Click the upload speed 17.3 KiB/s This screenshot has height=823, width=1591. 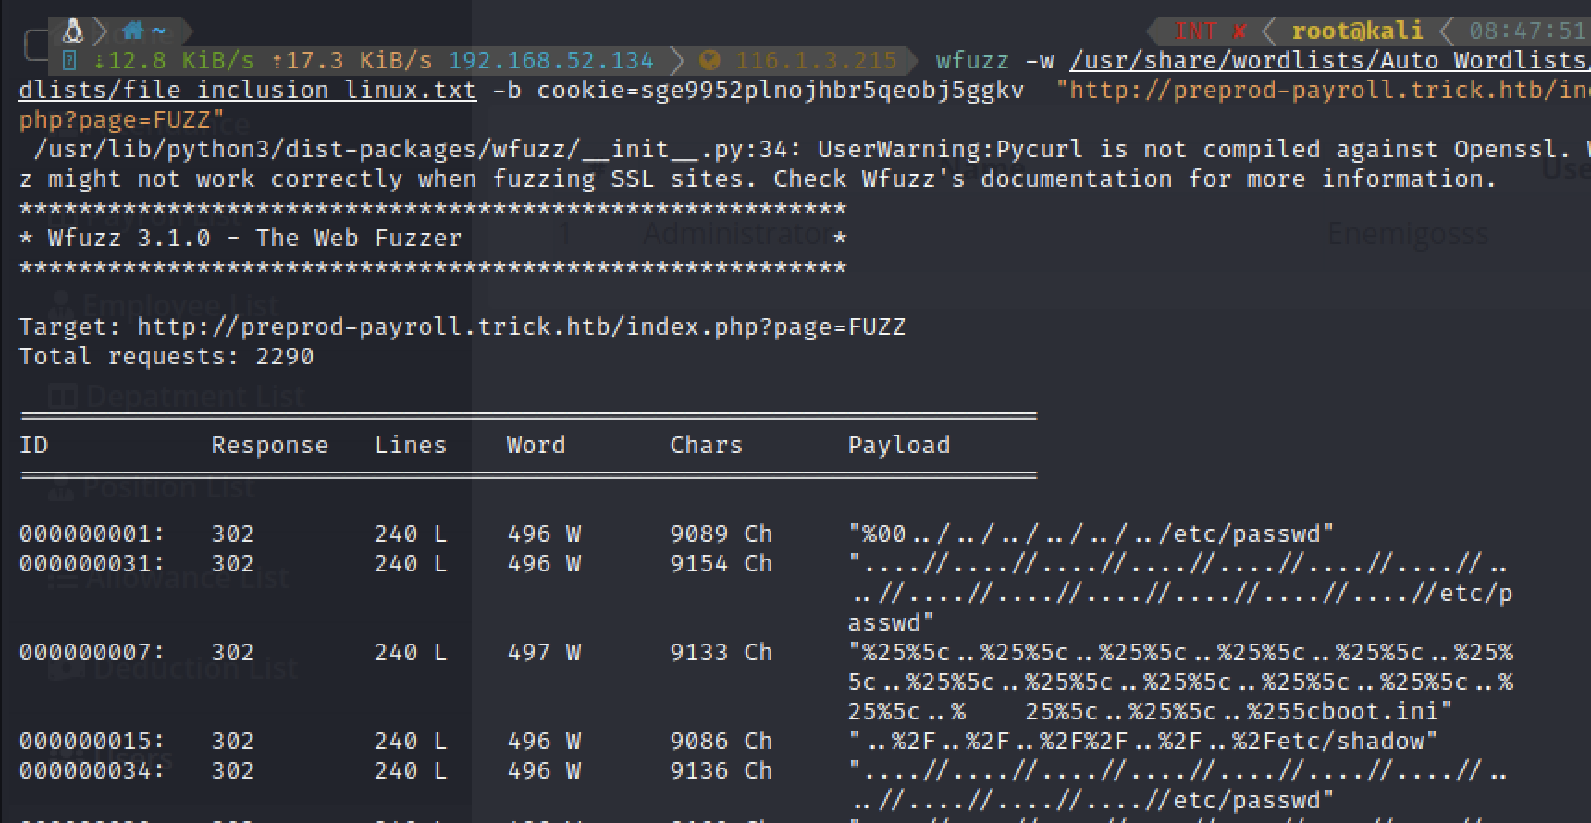[x=351, y=61]
